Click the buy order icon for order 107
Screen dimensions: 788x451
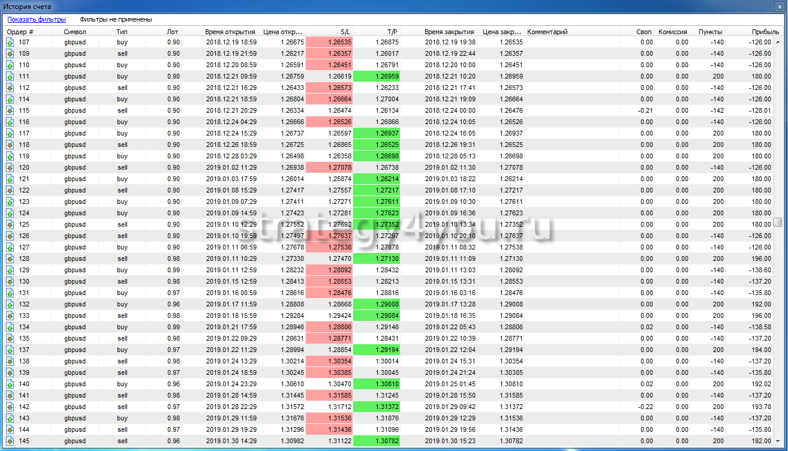(10, 42)
